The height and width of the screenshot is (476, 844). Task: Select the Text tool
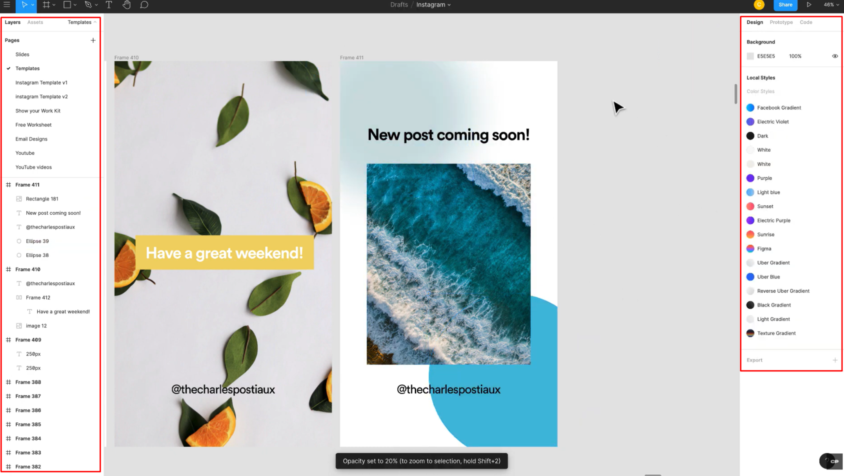[108, 5]
